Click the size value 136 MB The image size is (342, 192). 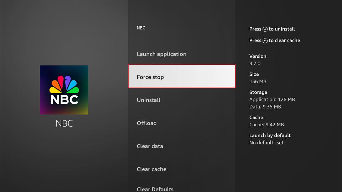[258, 81]
